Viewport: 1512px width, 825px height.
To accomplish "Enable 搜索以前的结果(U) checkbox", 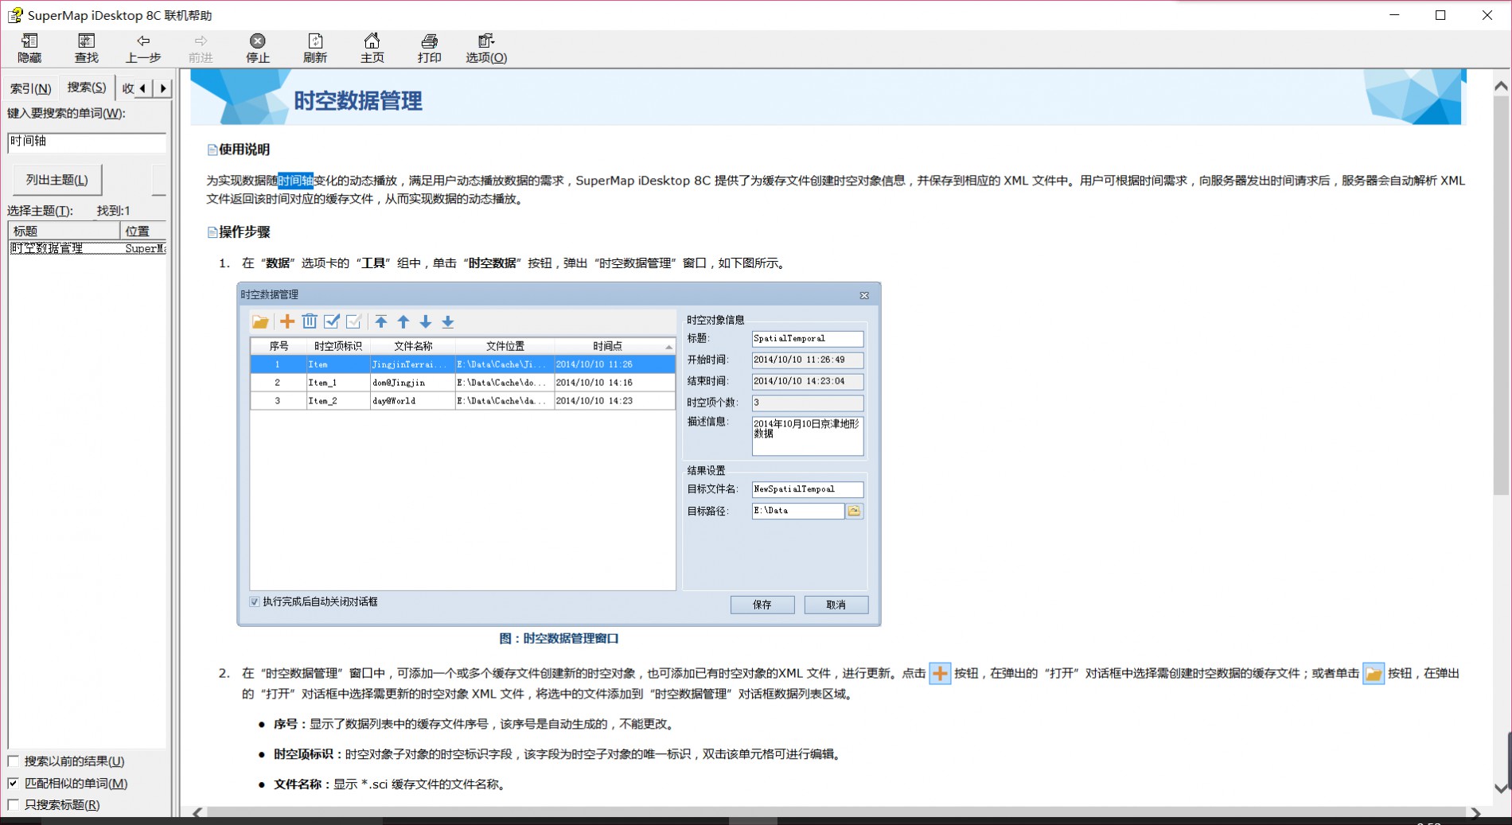I will 14,761.
